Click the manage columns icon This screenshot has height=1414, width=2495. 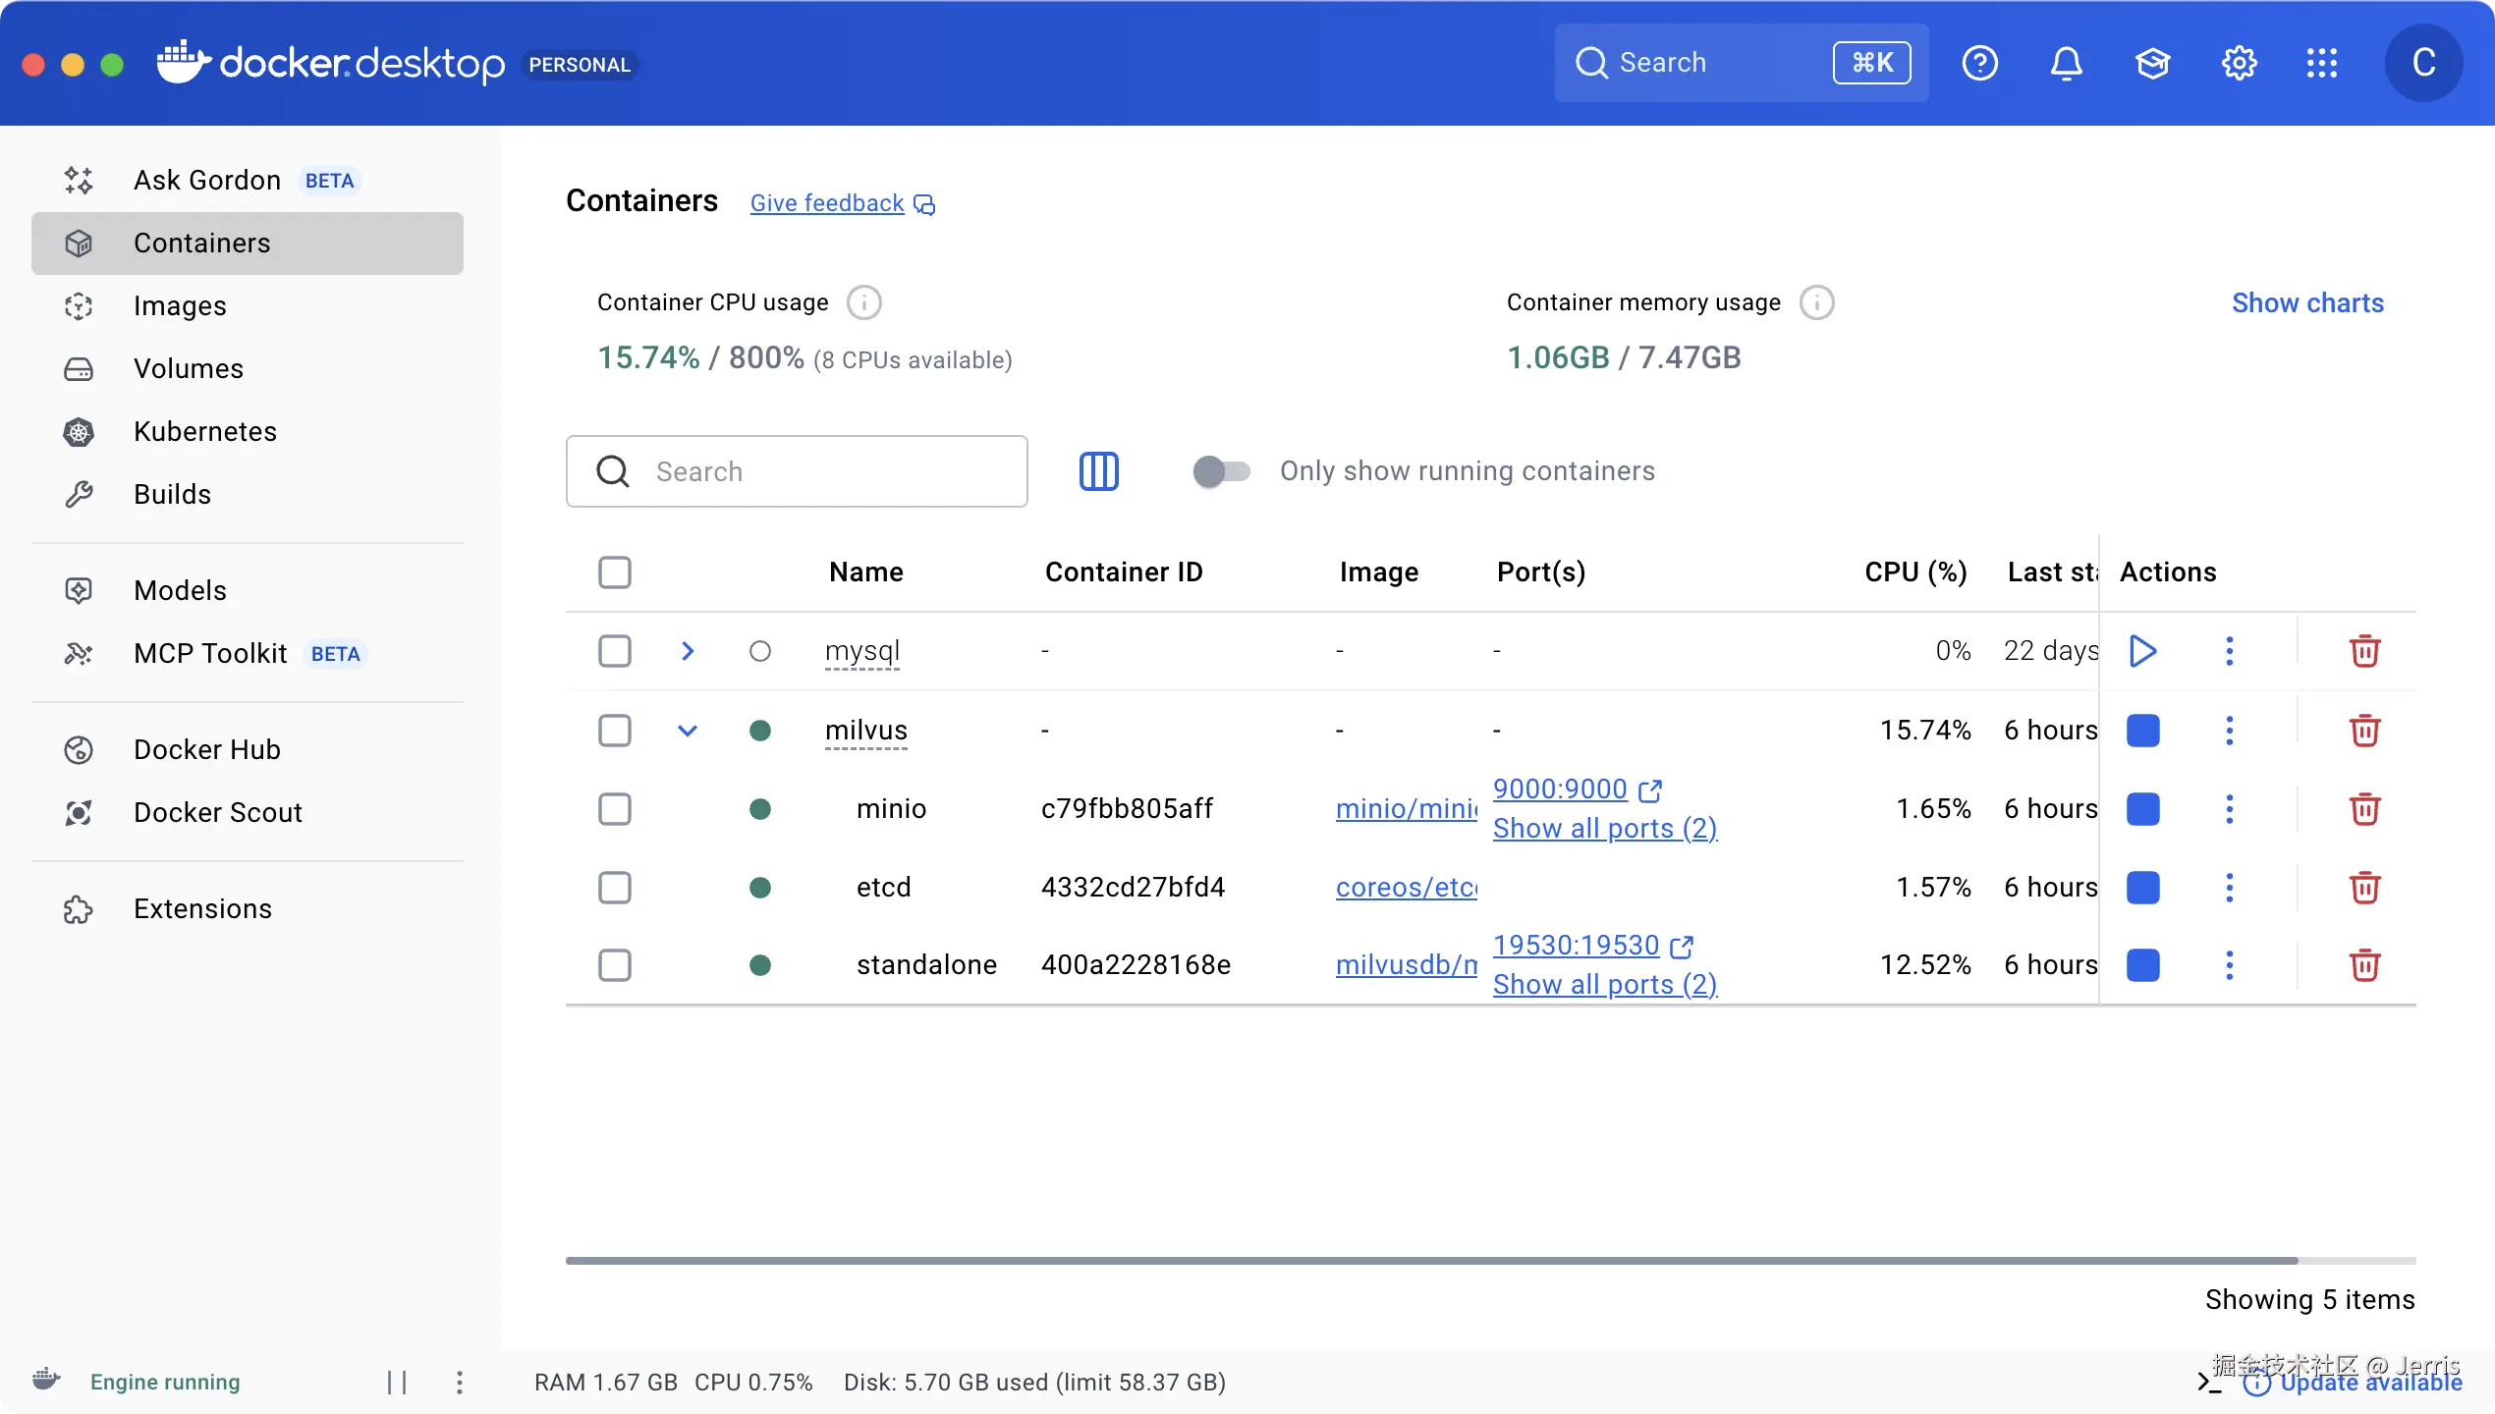[1098, 471]
